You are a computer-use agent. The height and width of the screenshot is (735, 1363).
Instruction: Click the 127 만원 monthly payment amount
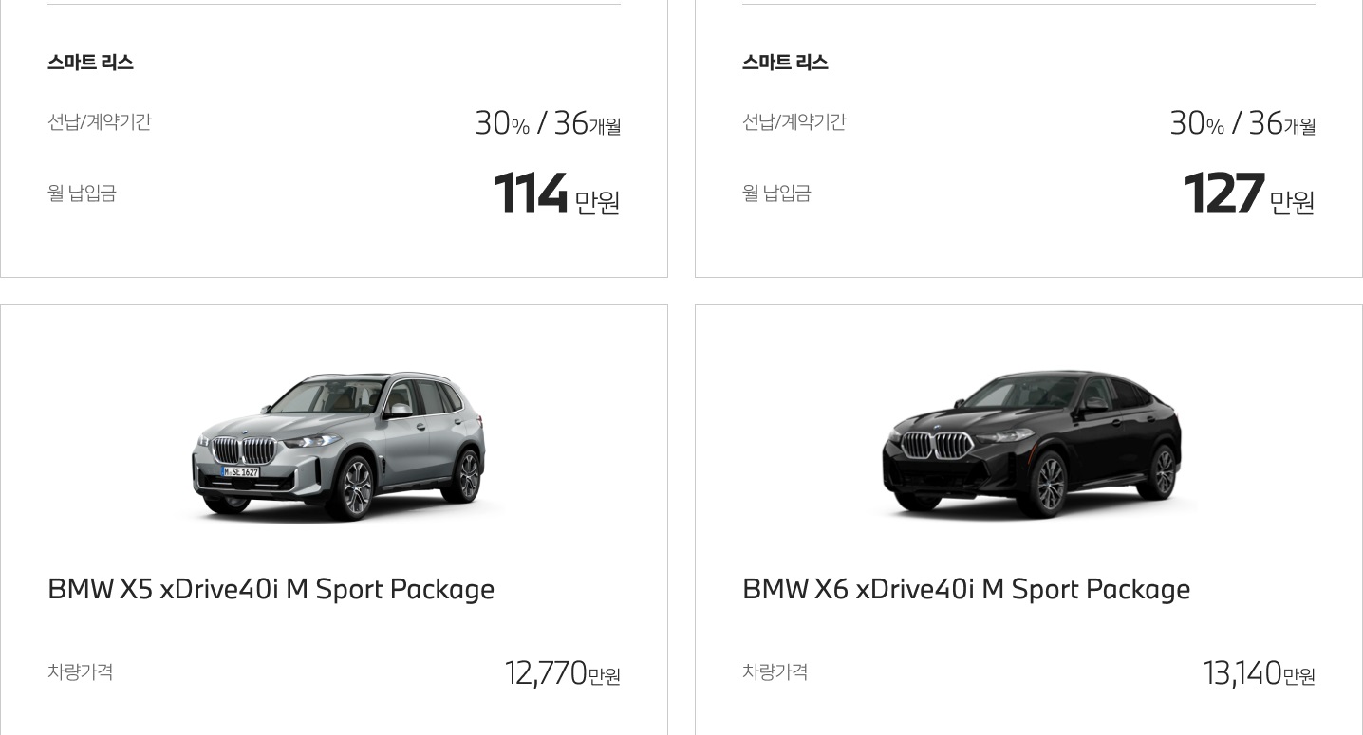(x=1249, y=193)
